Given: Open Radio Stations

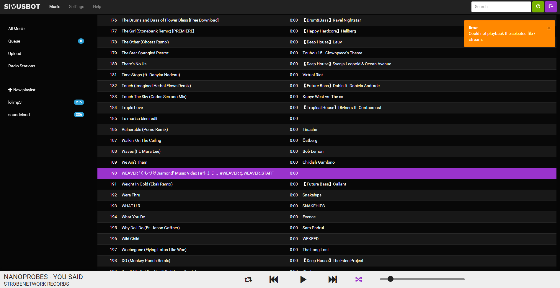Looking at the screenshot, I should click(x=22, y=66).
